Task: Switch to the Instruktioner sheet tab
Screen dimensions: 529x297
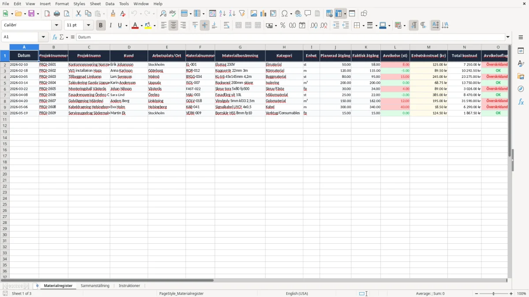Action: point(130,286)
